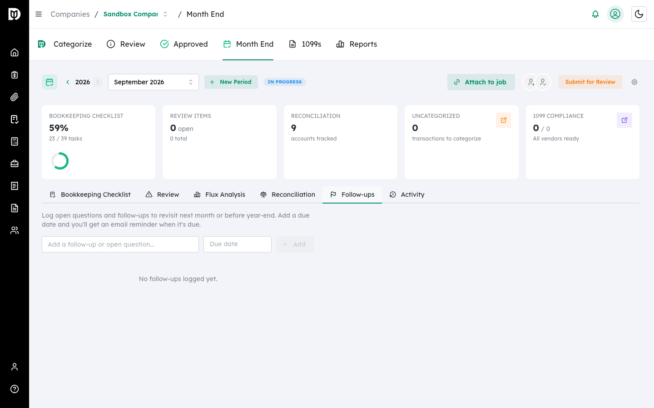Image resolution: width=654 pixels, height=408 pixels.
Task: Open home icon in sidebar
Action: [15, 52]
